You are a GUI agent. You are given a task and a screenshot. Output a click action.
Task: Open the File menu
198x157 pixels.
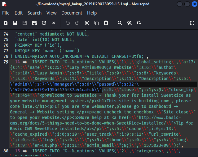[6, 13]
